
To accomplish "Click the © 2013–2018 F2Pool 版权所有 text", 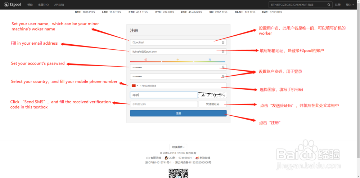I will (178, 153).
